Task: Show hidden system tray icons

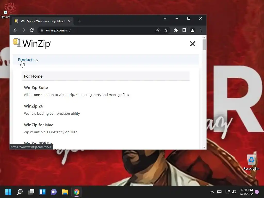Action: (x=212, y=192)
